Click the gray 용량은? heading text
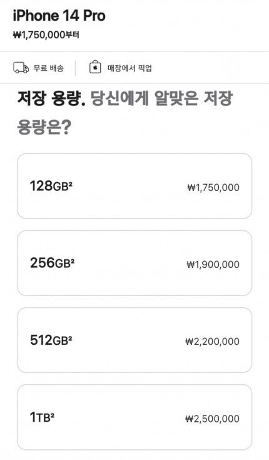The width and height of the screenshot is (269, 460). [44, 127]
